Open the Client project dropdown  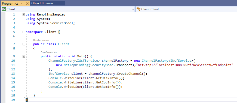pyautogui.click(x=133, y=9)
